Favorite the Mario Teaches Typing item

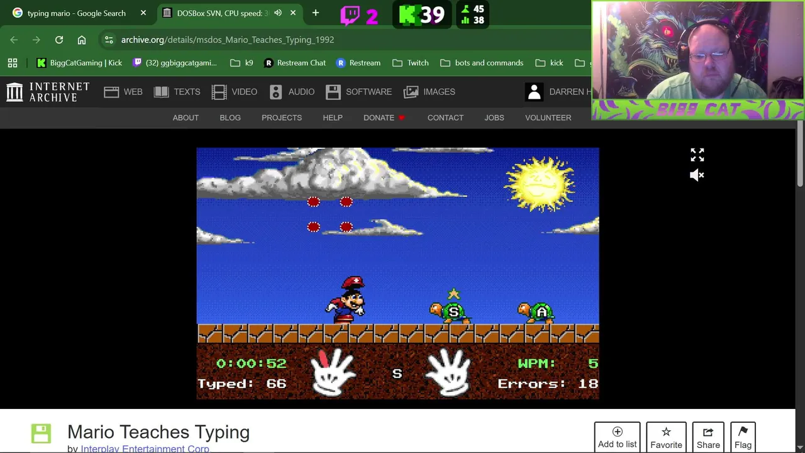pos(666,437)
